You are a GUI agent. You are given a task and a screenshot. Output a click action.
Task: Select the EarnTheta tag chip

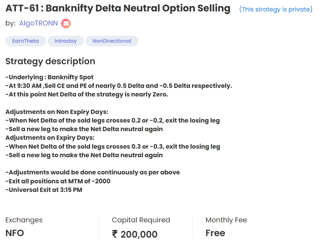[x=25, y=41]
